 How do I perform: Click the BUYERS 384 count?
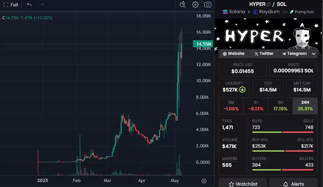click(x=256, y=165)
